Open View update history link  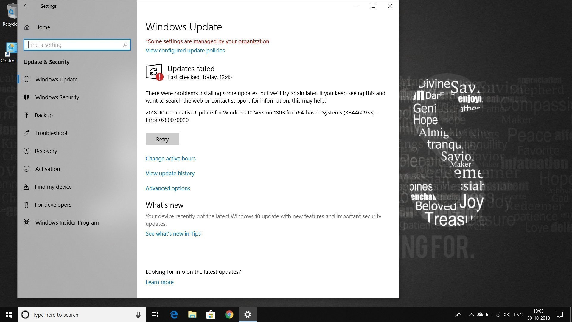click(x=170, y=173)
